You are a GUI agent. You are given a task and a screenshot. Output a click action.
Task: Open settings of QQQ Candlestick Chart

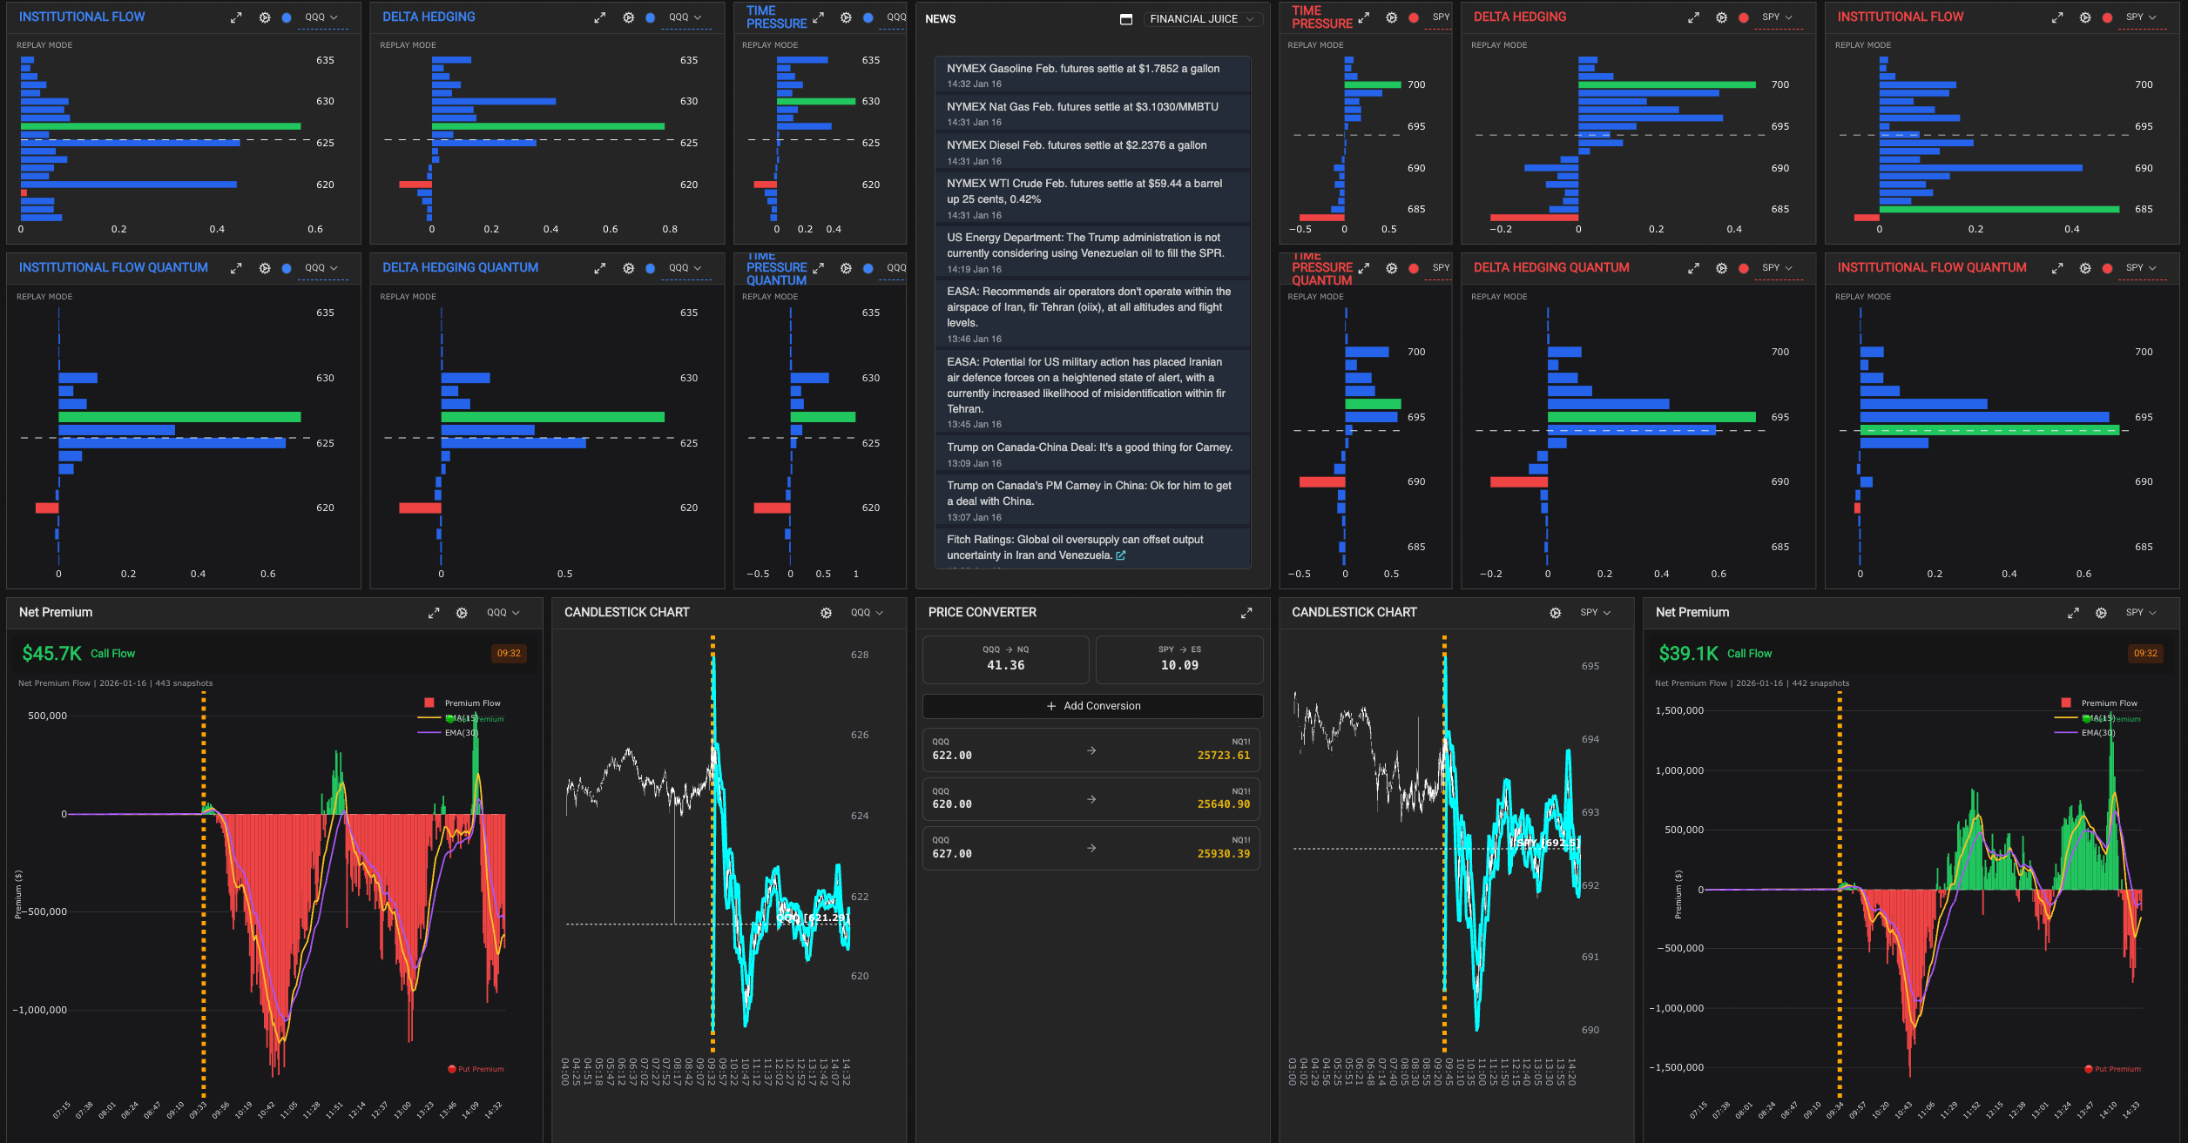826,613
